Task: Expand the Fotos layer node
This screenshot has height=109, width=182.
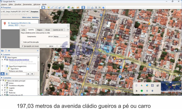Action: pyautogui.click(x=2, y=90)
